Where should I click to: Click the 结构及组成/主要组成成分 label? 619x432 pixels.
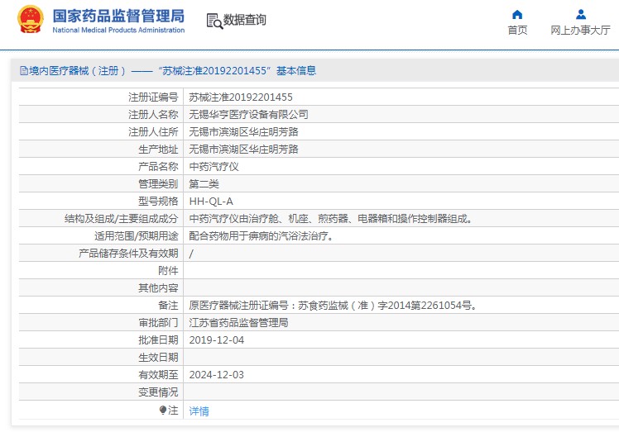click(x=121, y=218)
